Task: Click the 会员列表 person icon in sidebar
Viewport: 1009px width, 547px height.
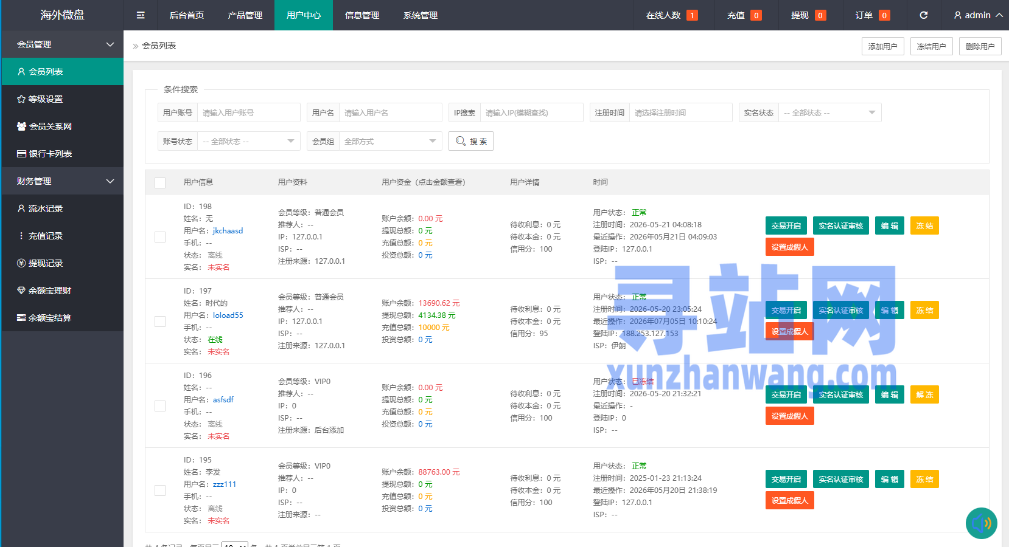Action: point(21,72)
